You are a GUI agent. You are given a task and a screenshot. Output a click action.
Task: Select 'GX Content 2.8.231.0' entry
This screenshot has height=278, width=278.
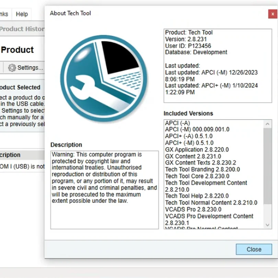[x=193, y=156]
